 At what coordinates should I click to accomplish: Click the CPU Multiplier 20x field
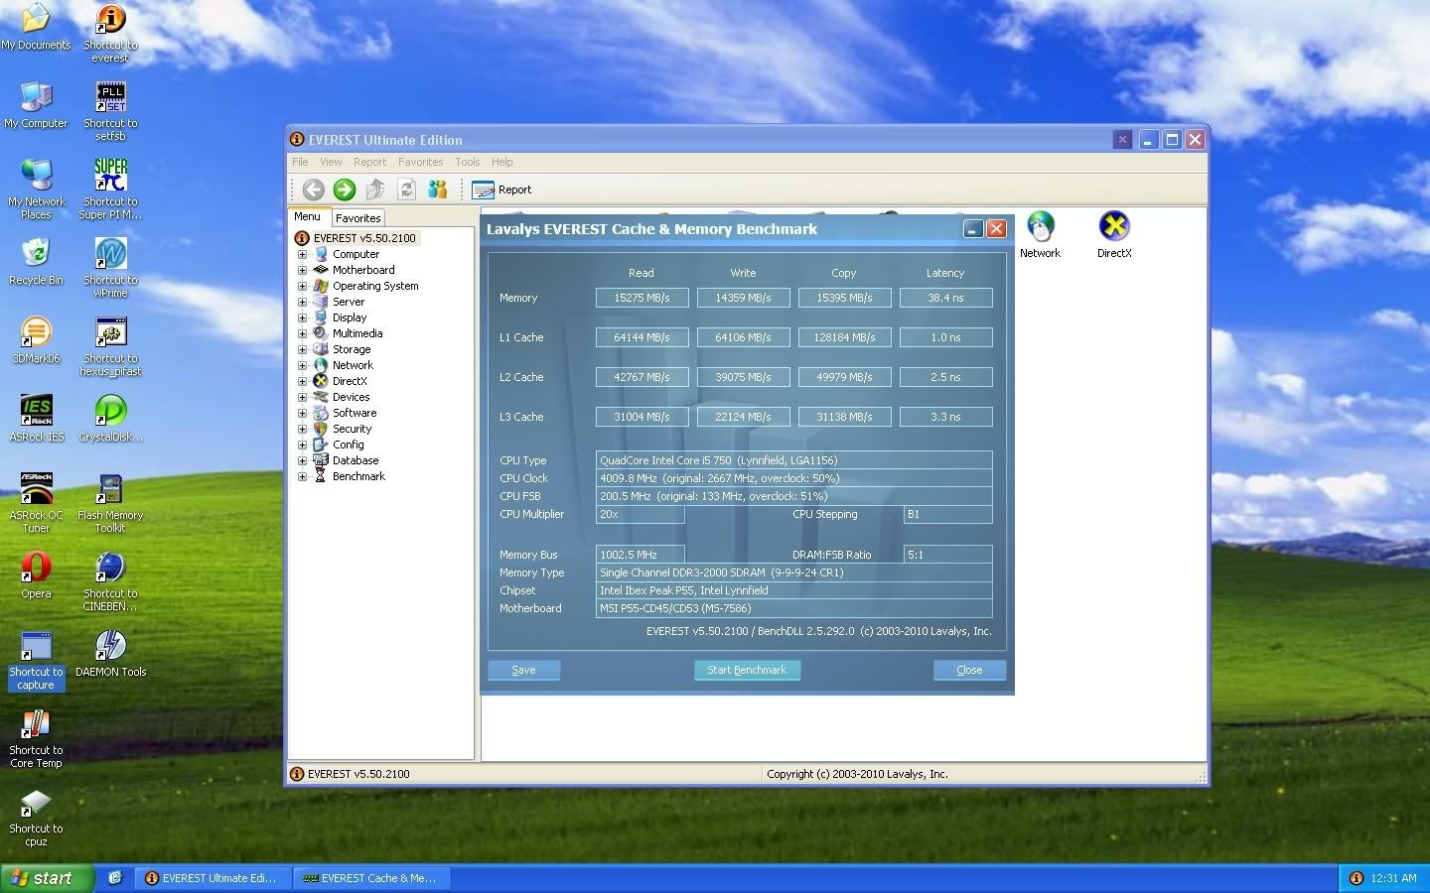click(640, 514)
